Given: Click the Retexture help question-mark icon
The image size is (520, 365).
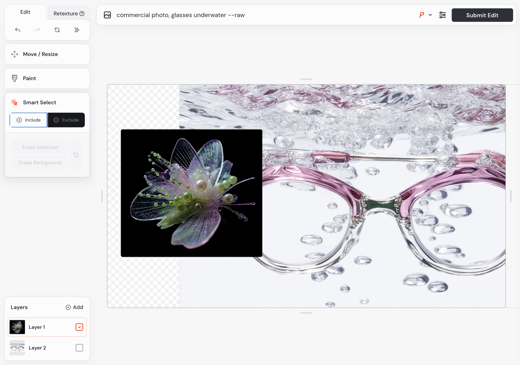Looking at the screenshot, I should coord(82,14).
